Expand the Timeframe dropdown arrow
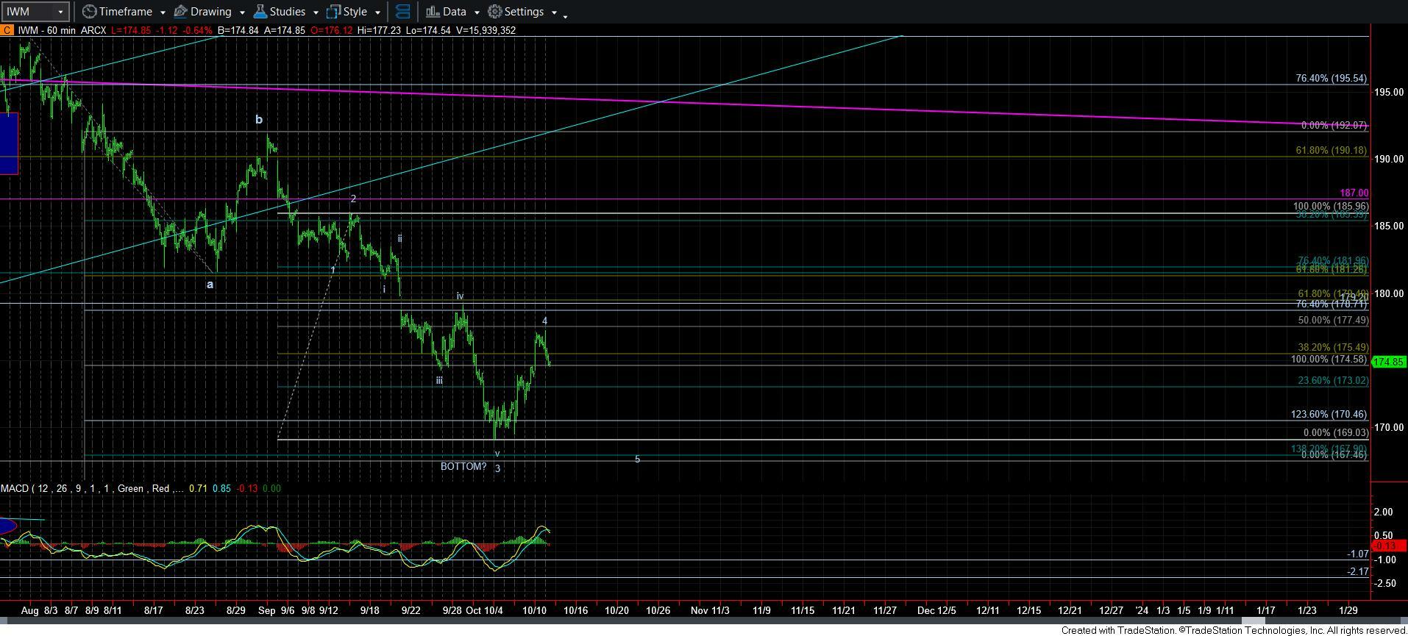 tap(162, 12)
